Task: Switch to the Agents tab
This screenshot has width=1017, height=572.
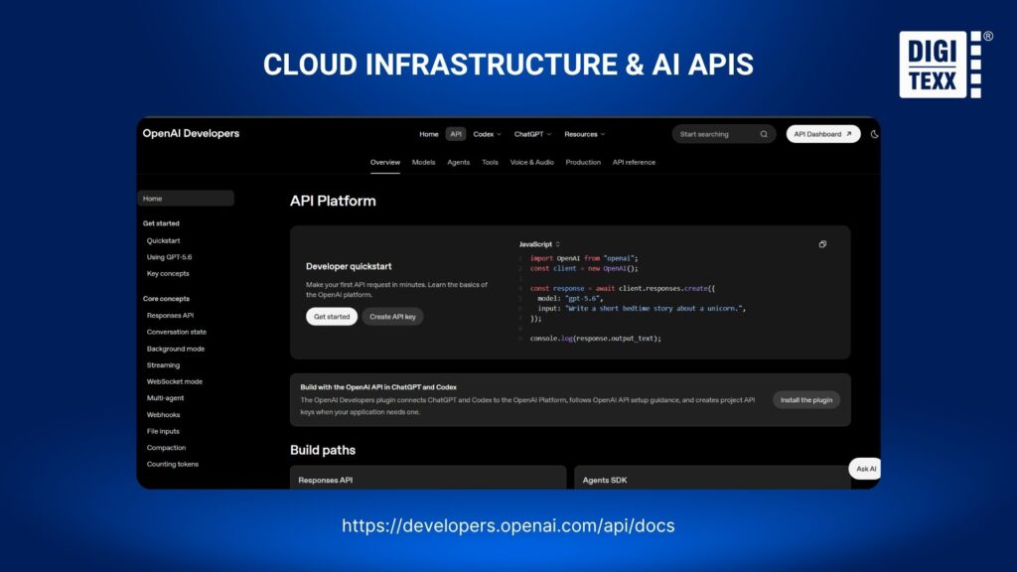Action: coord(459,162)
